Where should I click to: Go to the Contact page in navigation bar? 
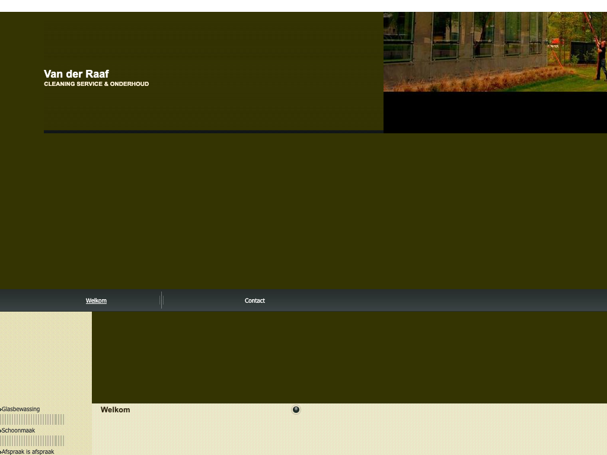click(x=254, y=301)
